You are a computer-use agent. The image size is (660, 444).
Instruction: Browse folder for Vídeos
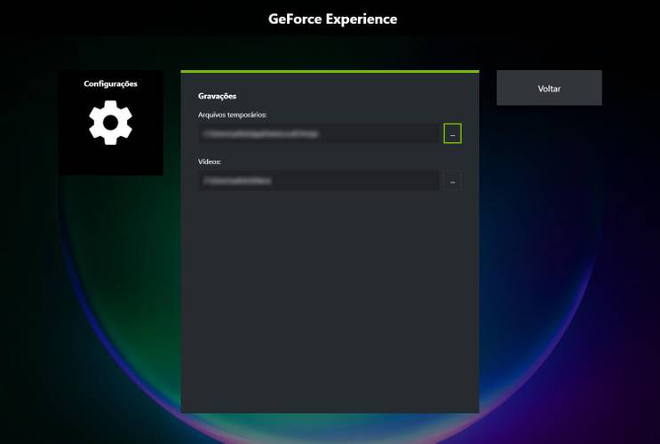coord(452,180)
